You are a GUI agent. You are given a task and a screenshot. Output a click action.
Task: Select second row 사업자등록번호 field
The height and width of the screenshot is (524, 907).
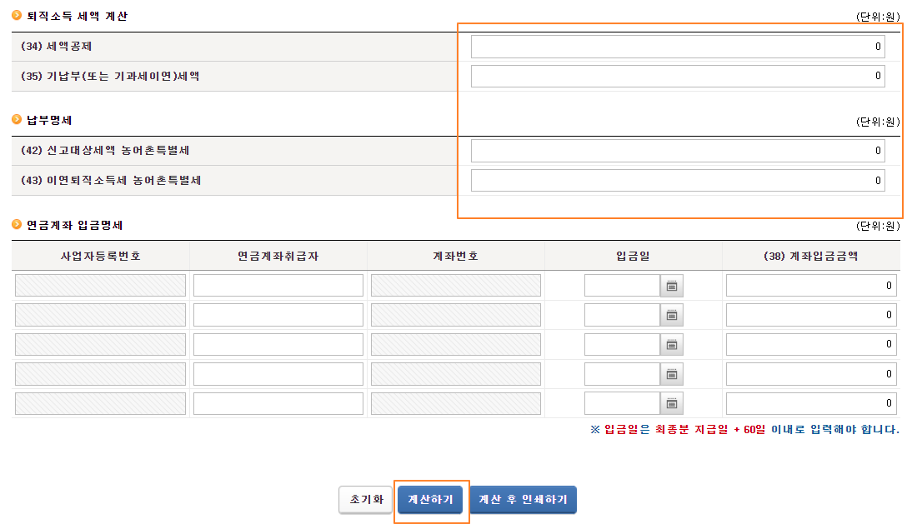[101, 315]
